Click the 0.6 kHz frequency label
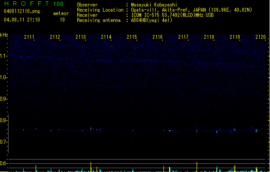The height and width of the screenshot is (172, 270). (4, 163)
